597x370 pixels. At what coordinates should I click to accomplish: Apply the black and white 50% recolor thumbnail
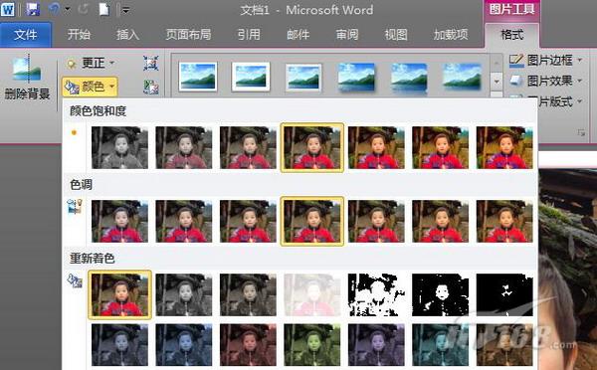[x=440, y=294]
